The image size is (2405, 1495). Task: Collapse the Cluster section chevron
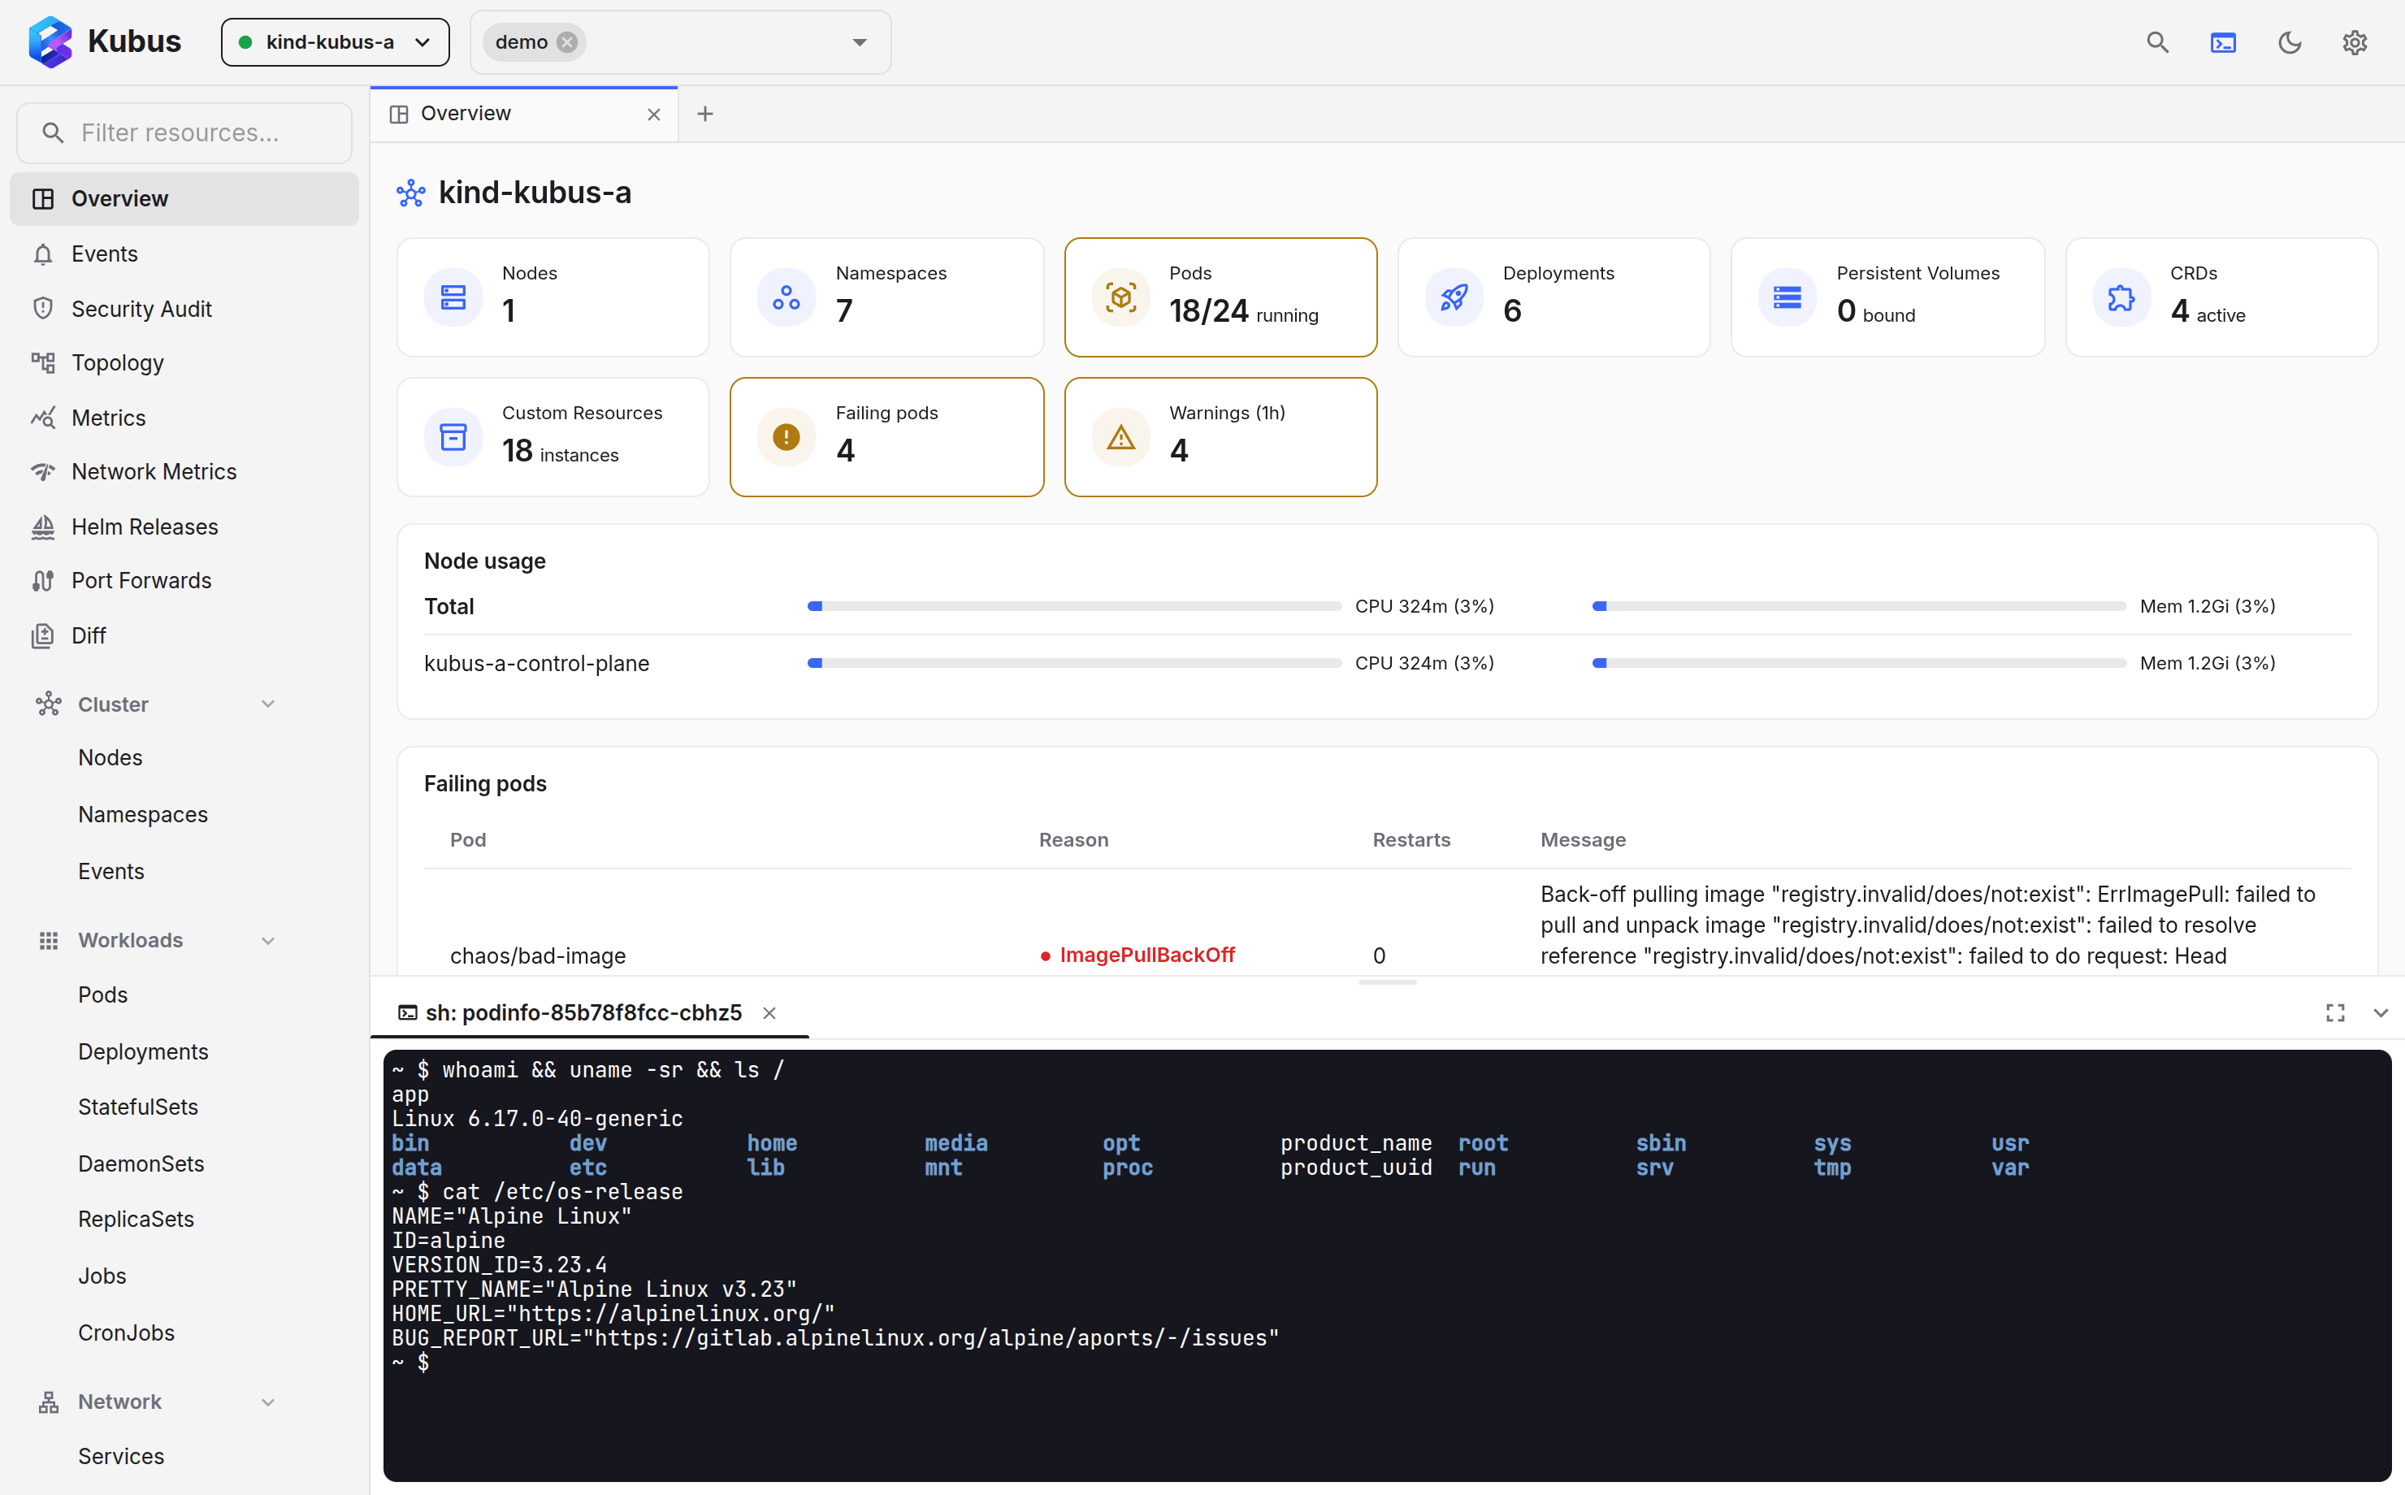268,704
